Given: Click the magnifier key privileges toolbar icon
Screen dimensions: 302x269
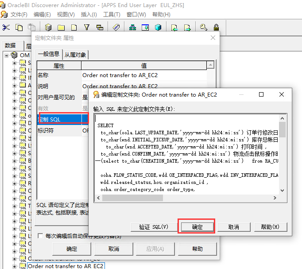Looking at the screenshot, I should tap(203, 27).
